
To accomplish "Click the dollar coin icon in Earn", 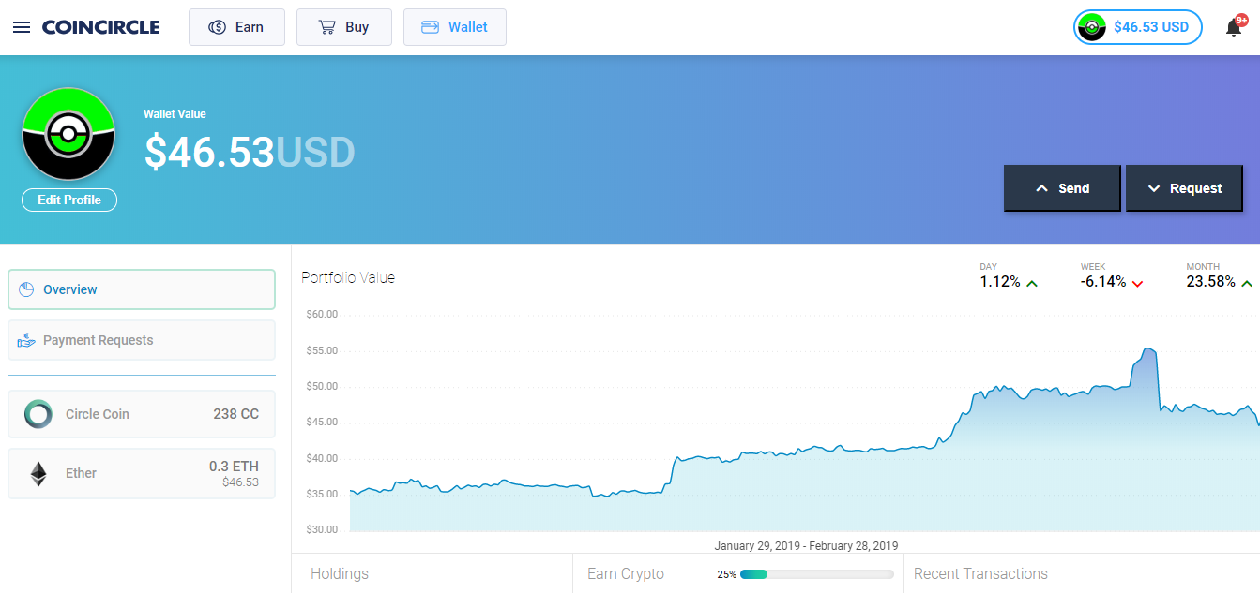I will pos(218,27).
